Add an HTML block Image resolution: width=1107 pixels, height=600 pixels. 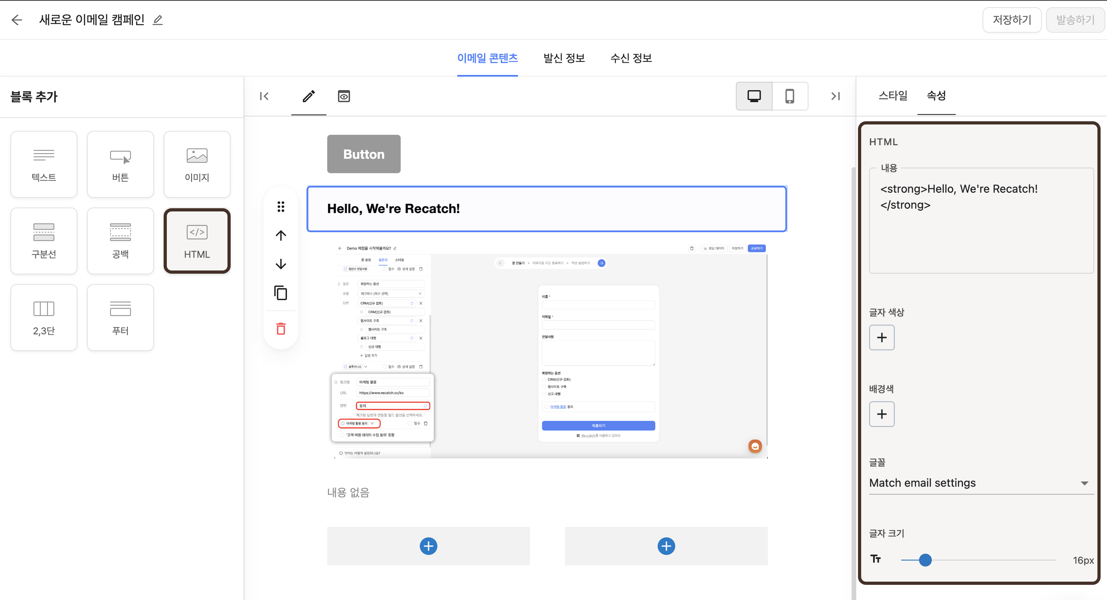[197, 241]
